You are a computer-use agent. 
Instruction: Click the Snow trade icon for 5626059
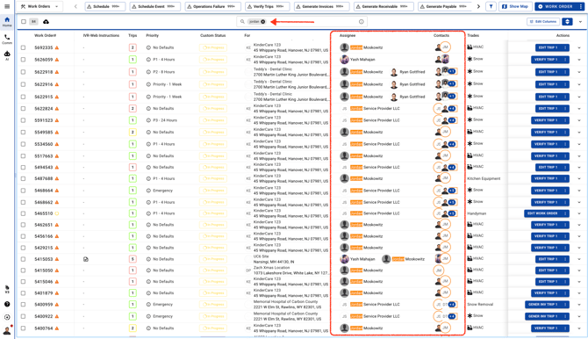(470, 59)
